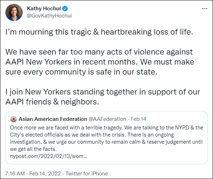Image resolution: width=213 pixels, height=179 pixels.
Task: Open the Asian American Federation account name
Action: 53,119
